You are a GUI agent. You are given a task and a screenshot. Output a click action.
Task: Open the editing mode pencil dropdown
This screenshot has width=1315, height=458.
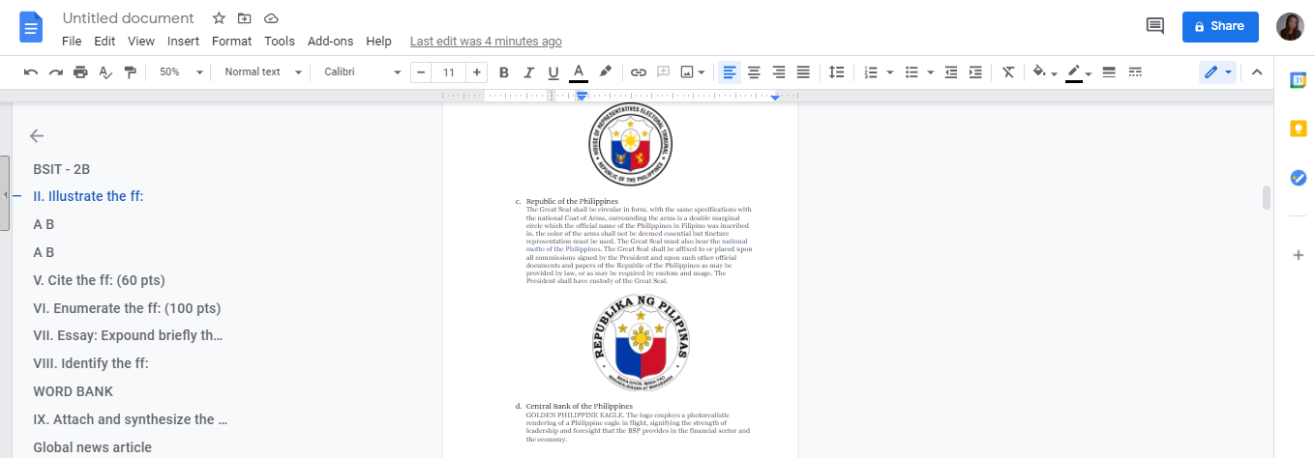pyautogui.click(x=1217, y=72)
